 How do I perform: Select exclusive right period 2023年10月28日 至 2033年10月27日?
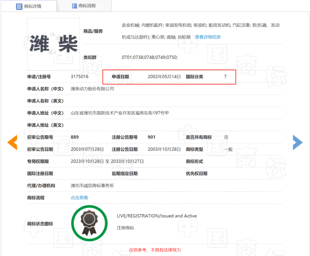point(107,161)
